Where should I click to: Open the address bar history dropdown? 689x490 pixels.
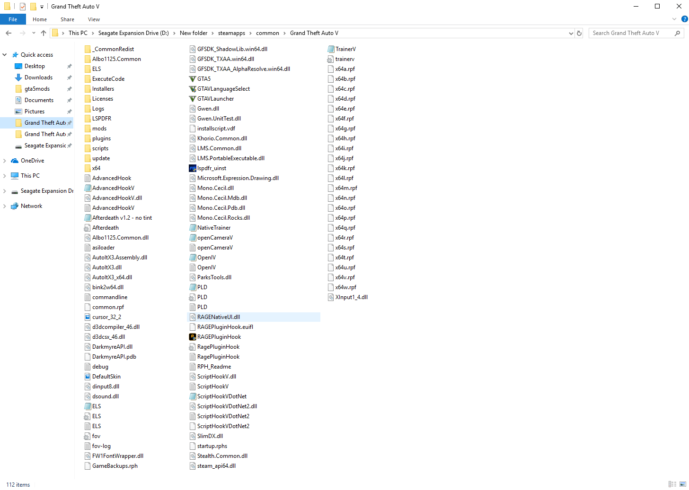pyautogui.click(x=571, y=33)
